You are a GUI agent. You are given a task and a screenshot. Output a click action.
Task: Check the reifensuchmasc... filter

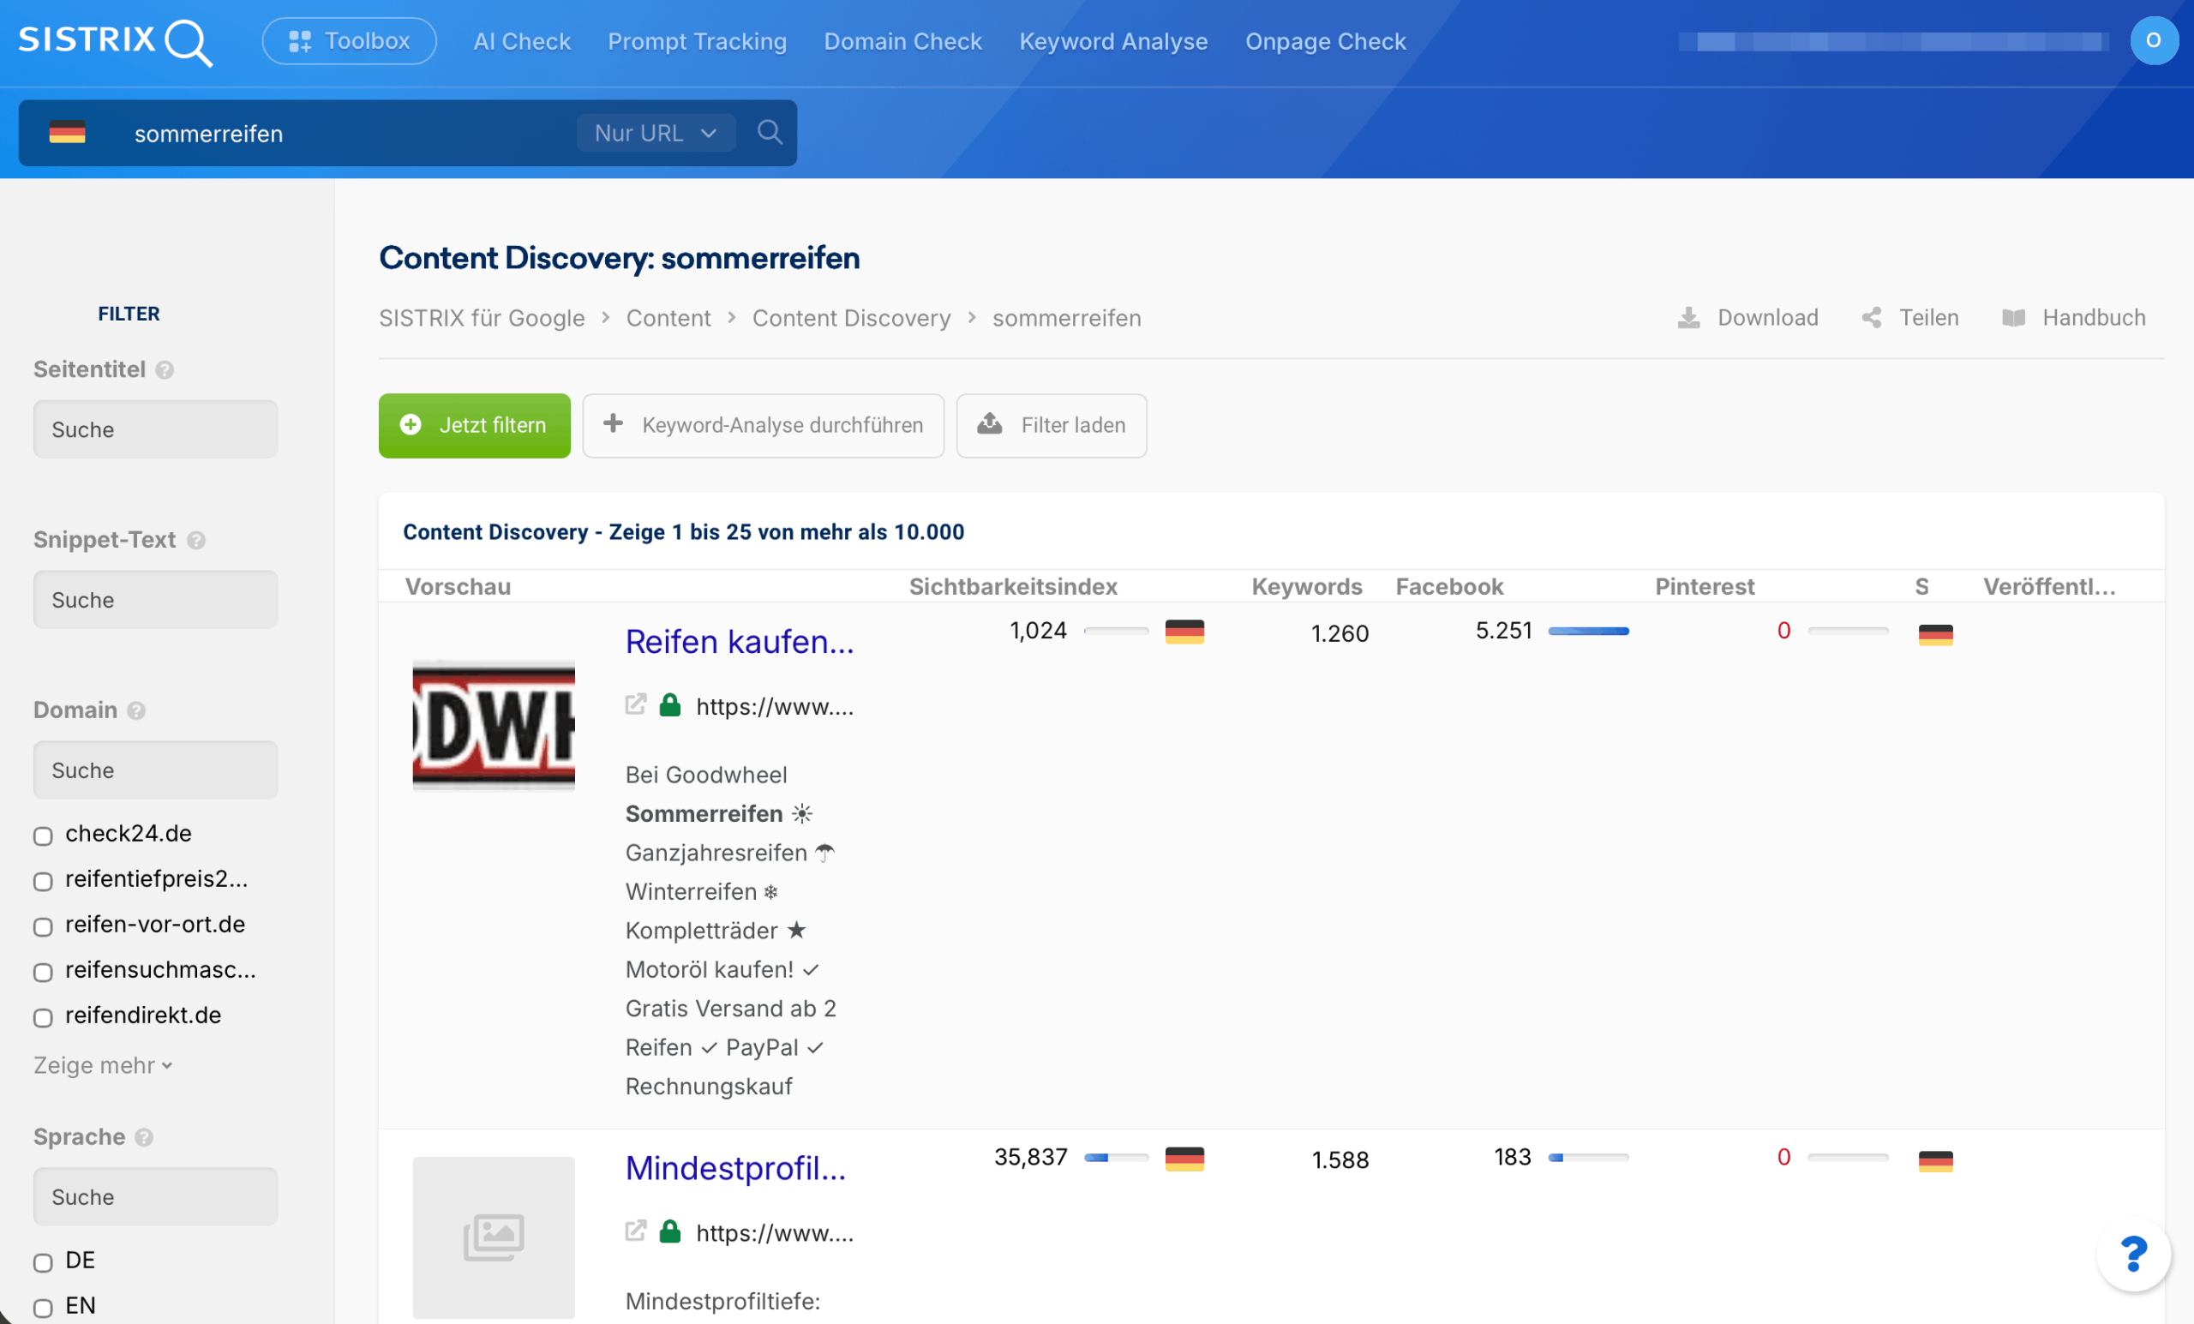[x=43, y=972]
